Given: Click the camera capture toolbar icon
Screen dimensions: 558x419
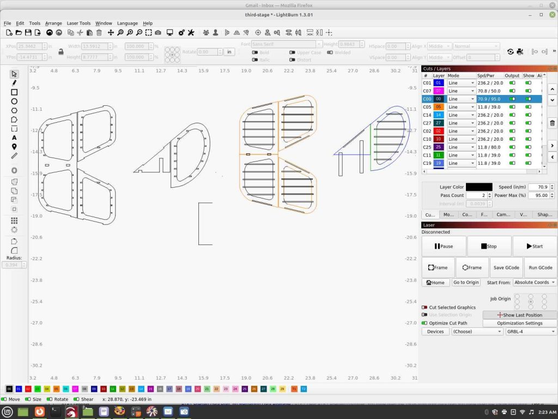Looking at the screenshot, I should click(157, 33).
